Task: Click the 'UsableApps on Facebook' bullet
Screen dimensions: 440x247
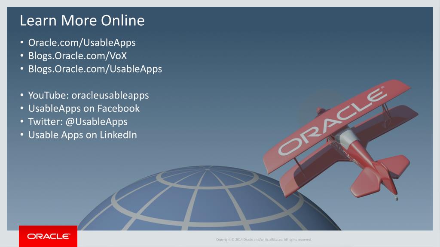Action: coord(84,108)
